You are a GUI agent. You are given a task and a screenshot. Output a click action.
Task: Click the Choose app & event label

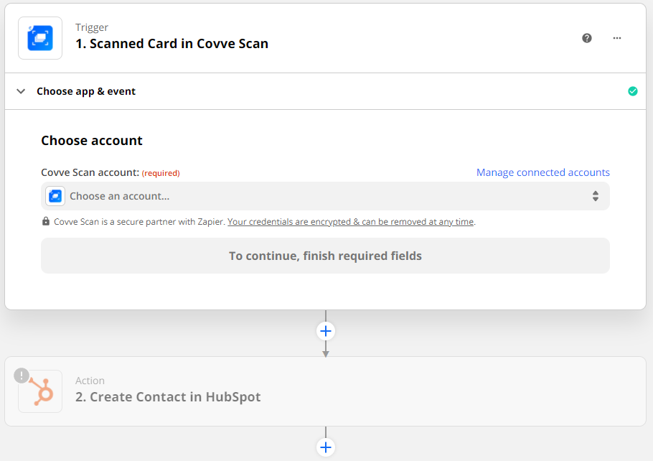86,91
